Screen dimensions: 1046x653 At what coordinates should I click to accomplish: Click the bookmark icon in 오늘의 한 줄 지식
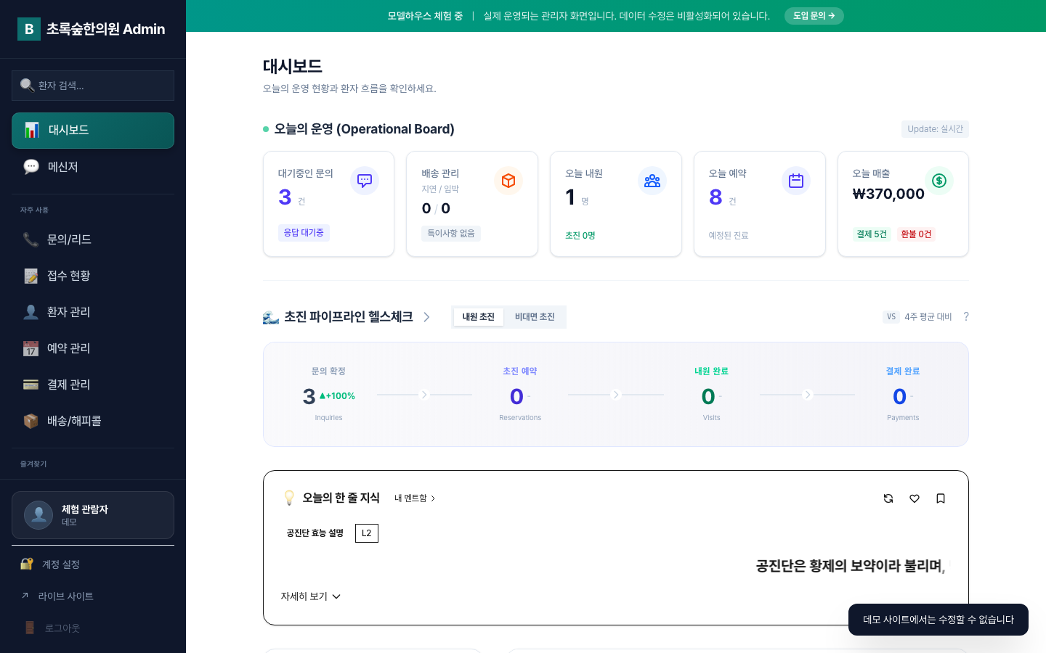point(941,498)
